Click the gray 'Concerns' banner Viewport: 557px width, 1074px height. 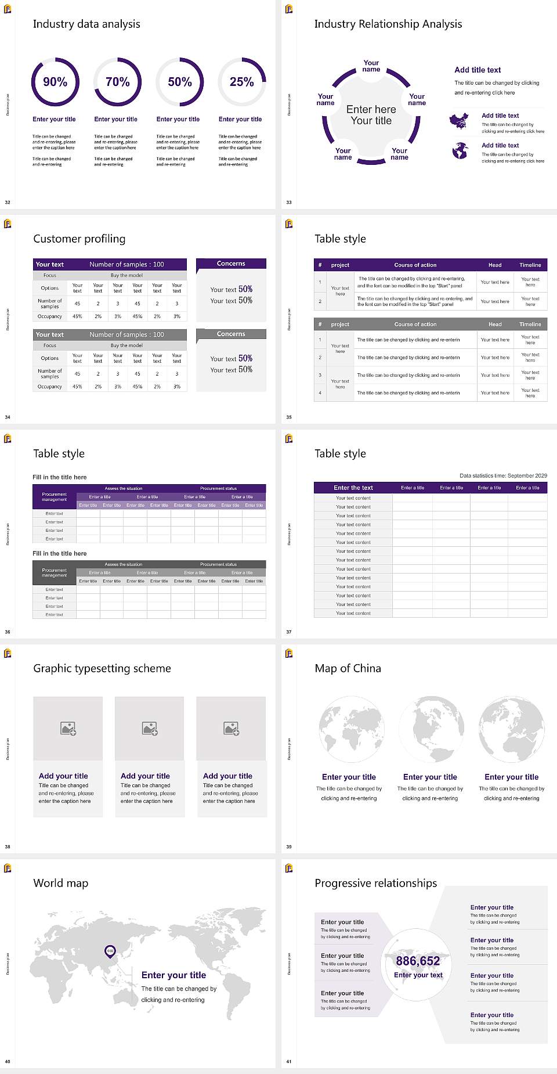[231, 335]
